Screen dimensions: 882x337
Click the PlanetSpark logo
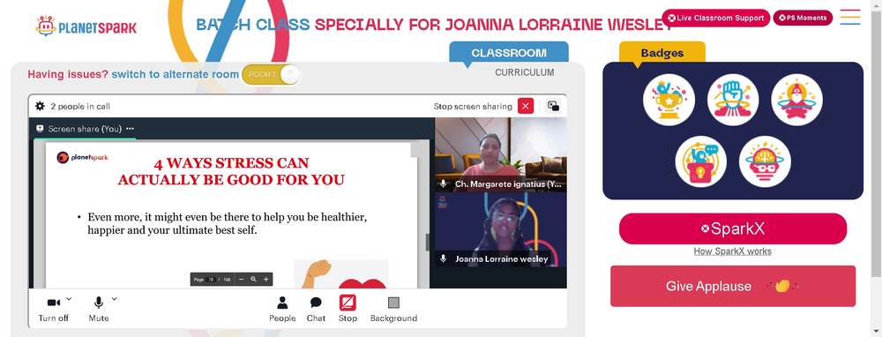click(86, 26)
